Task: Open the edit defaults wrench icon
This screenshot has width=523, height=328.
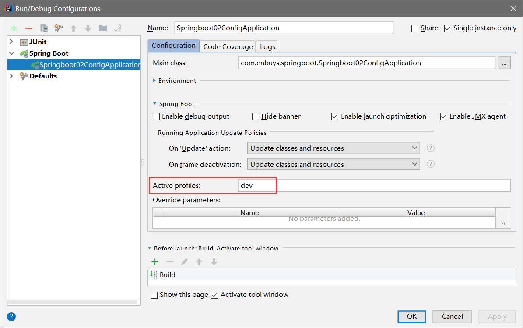Action: (x=59, y=28)
